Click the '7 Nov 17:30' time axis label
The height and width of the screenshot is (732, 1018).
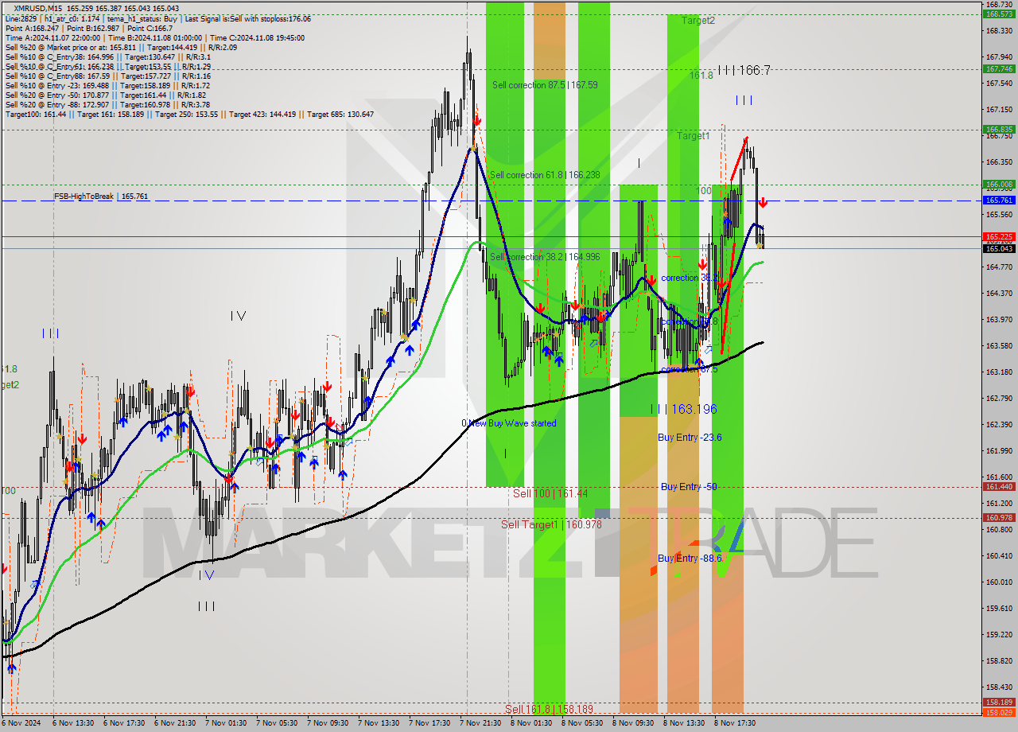[430, 723]
